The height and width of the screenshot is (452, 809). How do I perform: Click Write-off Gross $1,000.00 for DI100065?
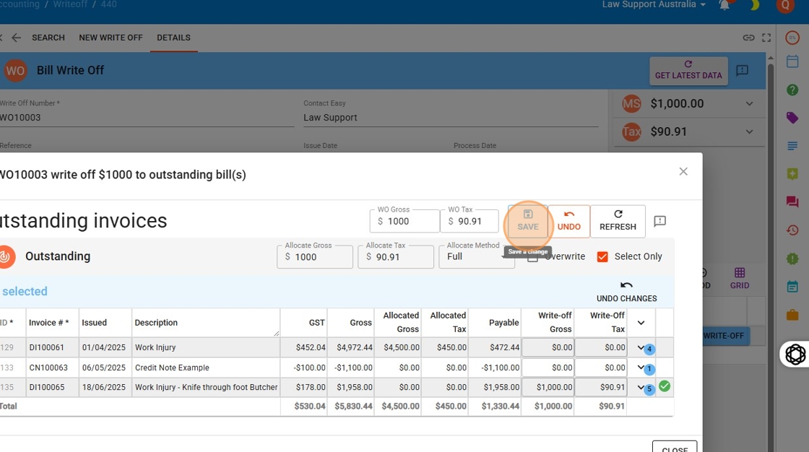(548, 387)
